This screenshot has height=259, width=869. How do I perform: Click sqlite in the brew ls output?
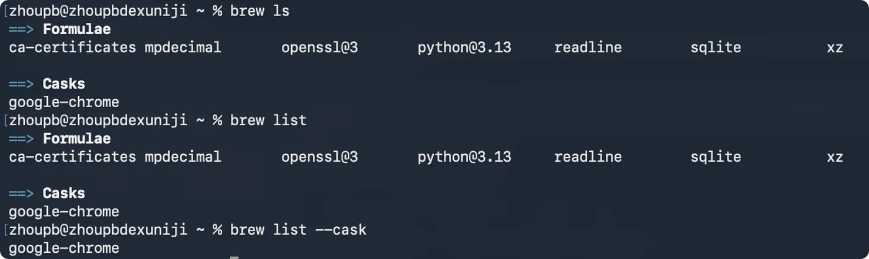point(715,47)
